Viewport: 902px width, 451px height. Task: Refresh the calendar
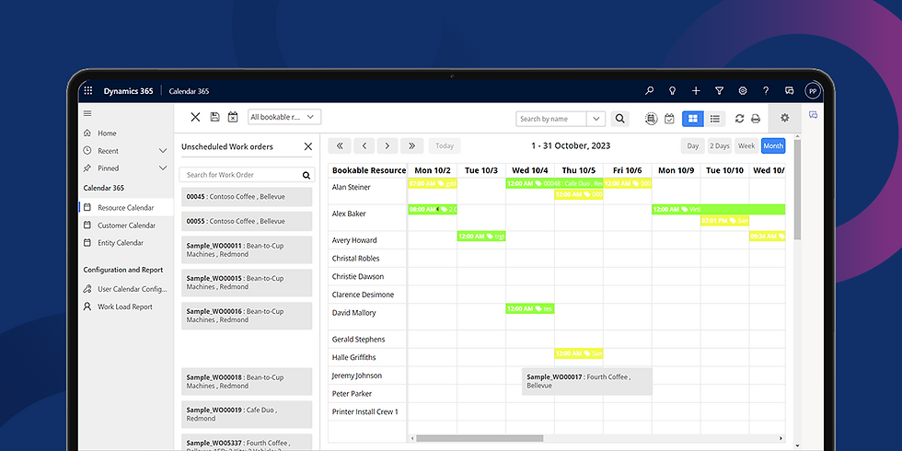[740, 119]
